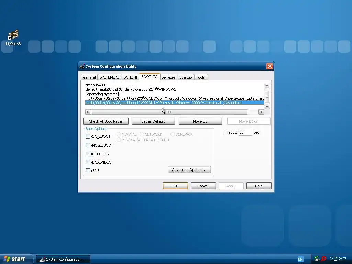352x264 pixels.
Task: Click the horizontal scroll left arrow
Action: [x=88, y=112]
